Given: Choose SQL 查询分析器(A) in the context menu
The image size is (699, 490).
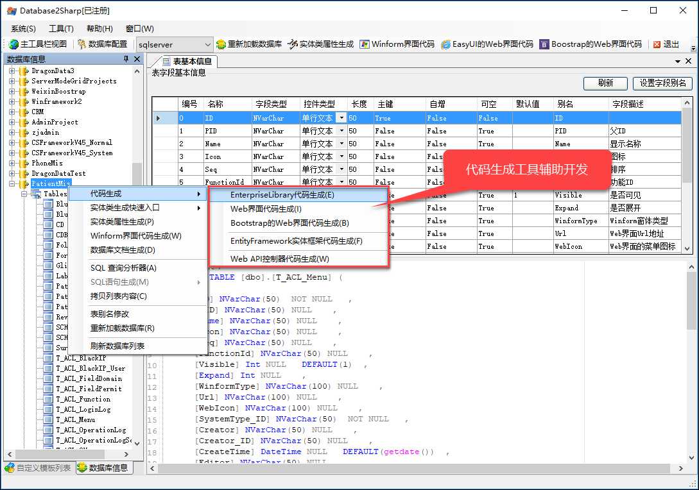Looking at the screenshot, I should [123, 267].
